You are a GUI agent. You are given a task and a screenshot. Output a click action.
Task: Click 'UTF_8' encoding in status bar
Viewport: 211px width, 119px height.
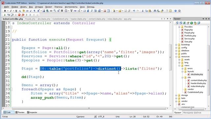coord(101,116)
